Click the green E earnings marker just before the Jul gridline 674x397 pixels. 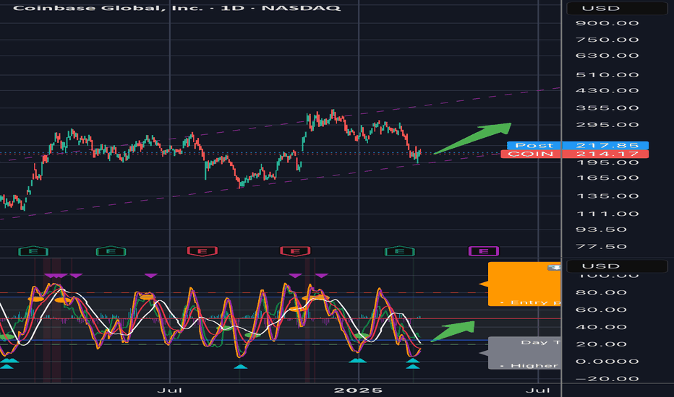tap(111, 251)
